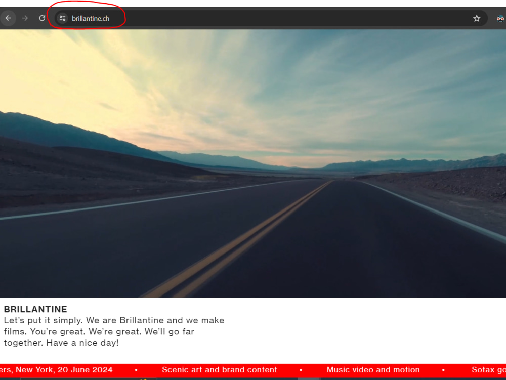The image size is (506, 380).
Task: Go back with the browser back arrow
Action: click(x=9, y=18)
